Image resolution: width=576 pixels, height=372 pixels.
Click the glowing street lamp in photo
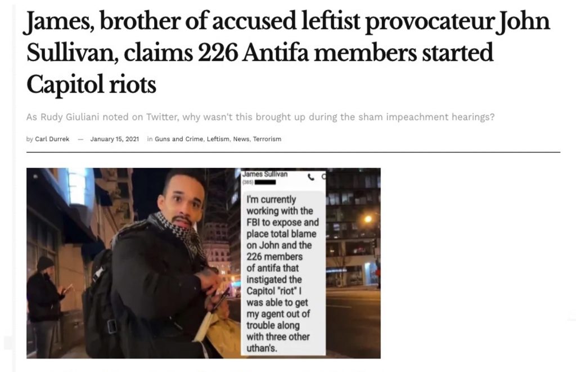click(368, 219)
